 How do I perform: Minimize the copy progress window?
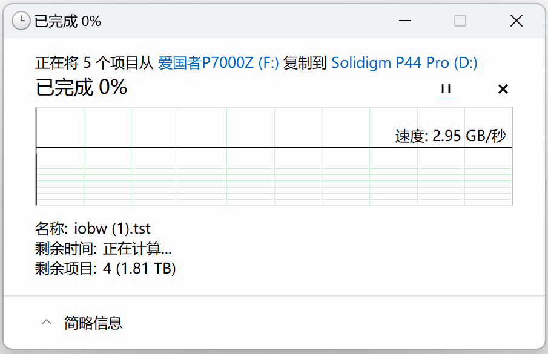(x=405, y=21)
